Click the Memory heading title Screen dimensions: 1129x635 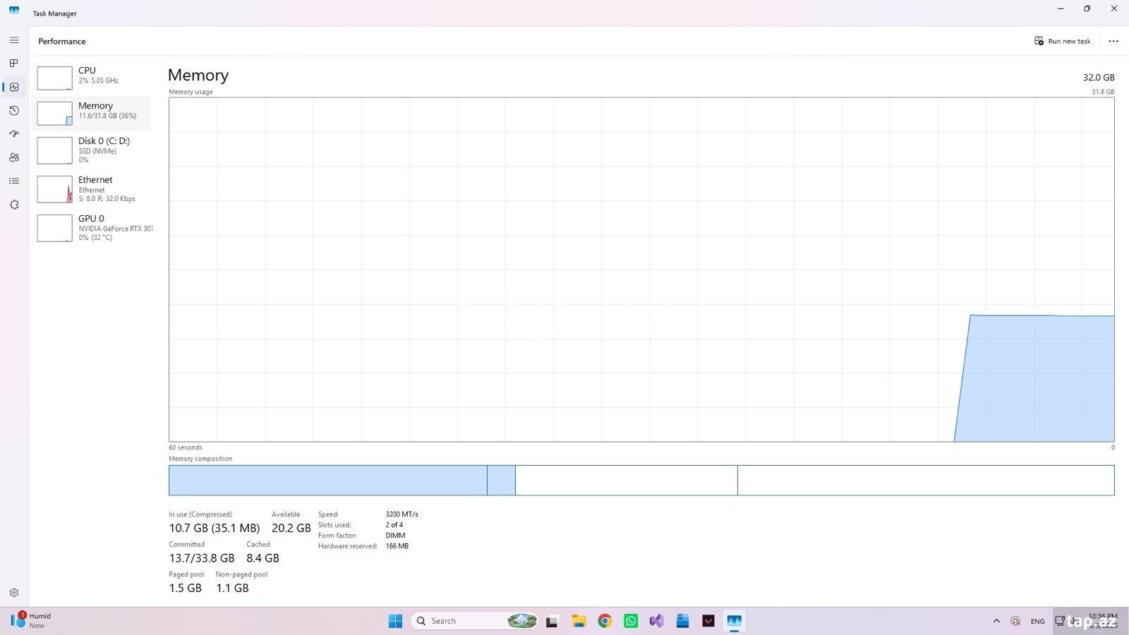pos(198,75)
